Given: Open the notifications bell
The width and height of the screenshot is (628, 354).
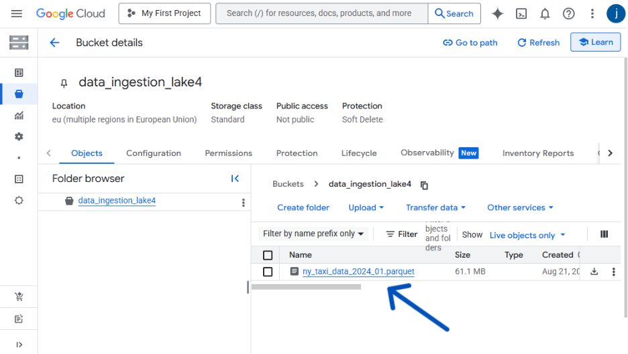Looking at the screenshot, I should tap(545, 13).
